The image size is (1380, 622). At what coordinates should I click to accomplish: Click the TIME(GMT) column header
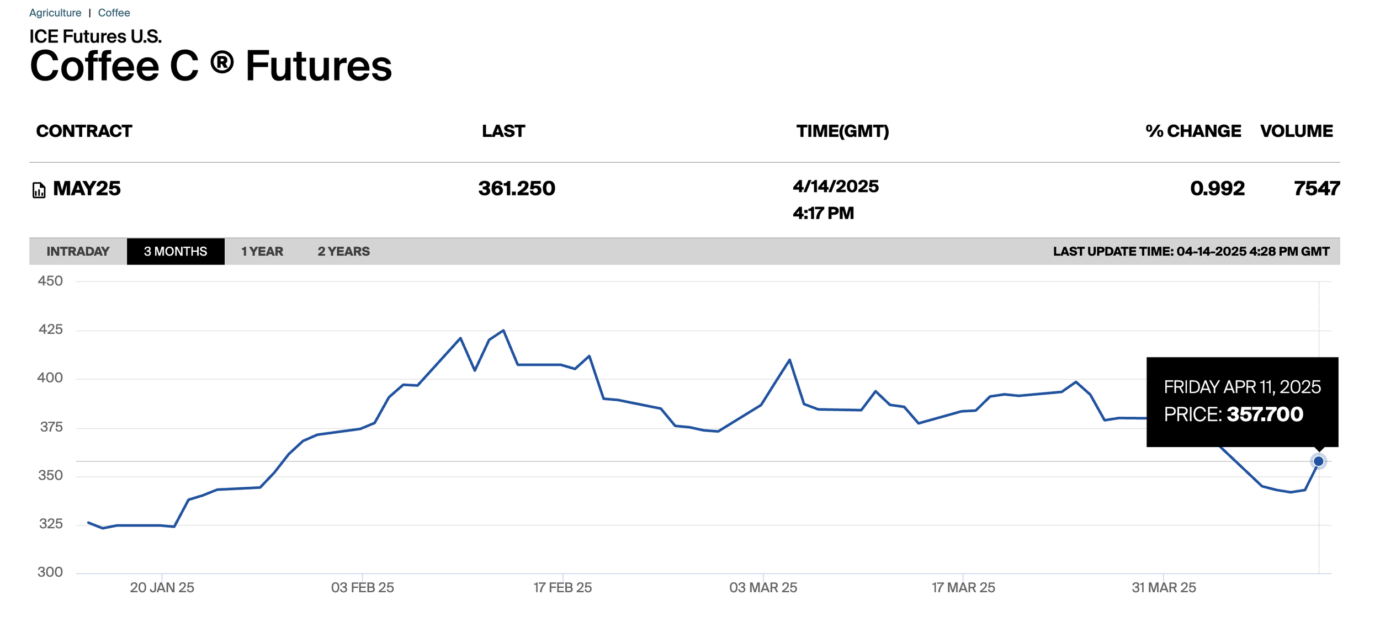tap(842, 131)
